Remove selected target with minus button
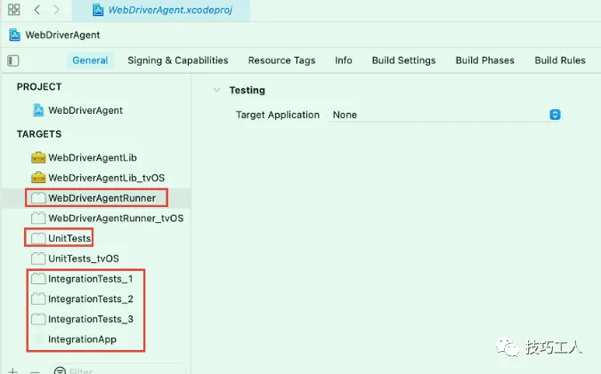601x374 pixels. pyautogui.click(x=35, y=371)
